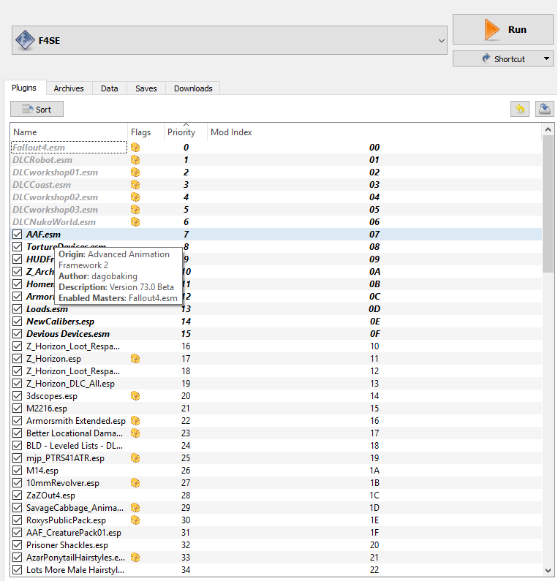Uncheck Devious Devices.esm plugin

coord(17,334)
